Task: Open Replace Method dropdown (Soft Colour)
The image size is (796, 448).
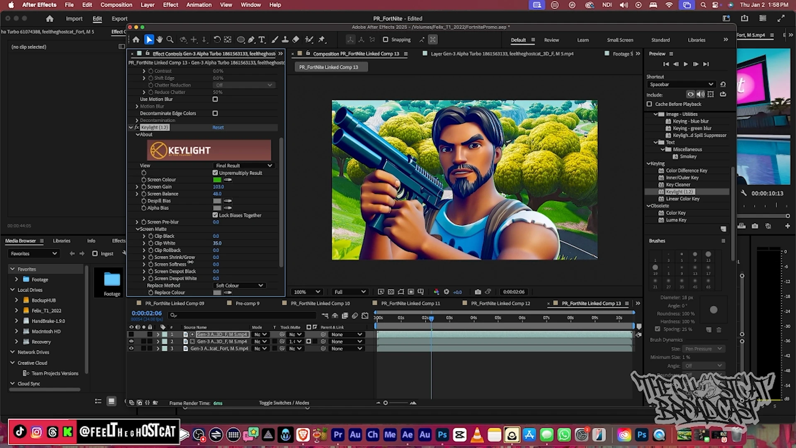Action: 239,285
